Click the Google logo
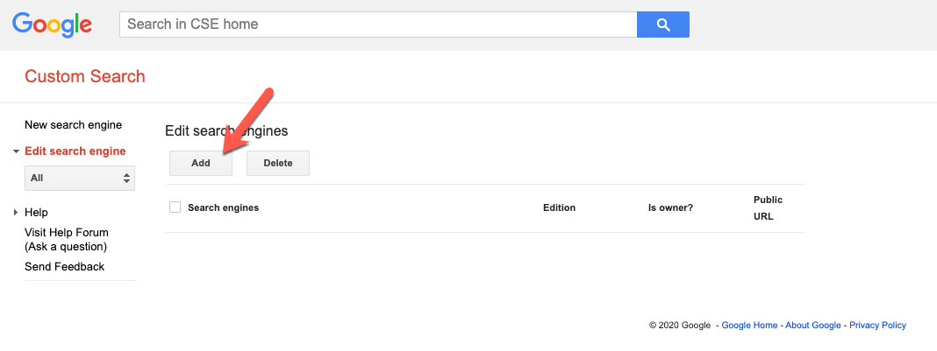Screen dimensions: 937x351 tap(52, 25)
